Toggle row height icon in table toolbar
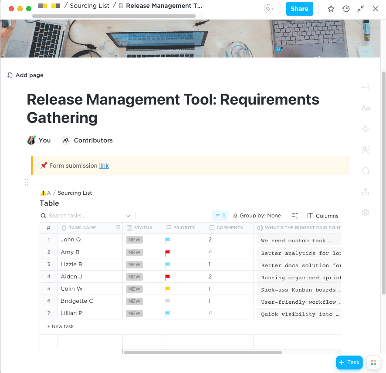 click(x=295, y=216)
